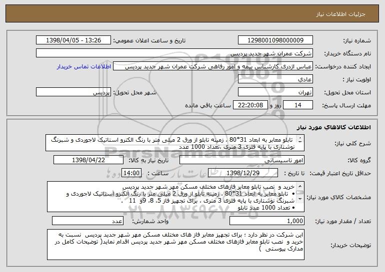Screen dimensions: 385x272
Task: Click the گروه کالا label
Action: click(x=359, y=160)
